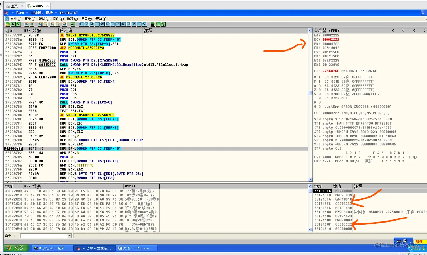Open the 插件 (Plugins) menu
The width and height of the screenshot is (427, 255).
point(58,19)
